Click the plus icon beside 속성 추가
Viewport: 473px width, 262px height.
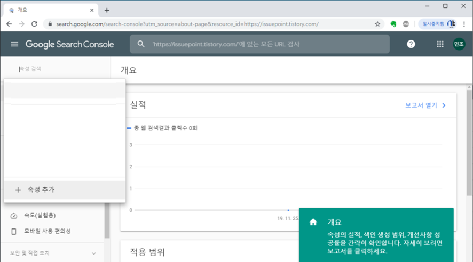[18, 190]
